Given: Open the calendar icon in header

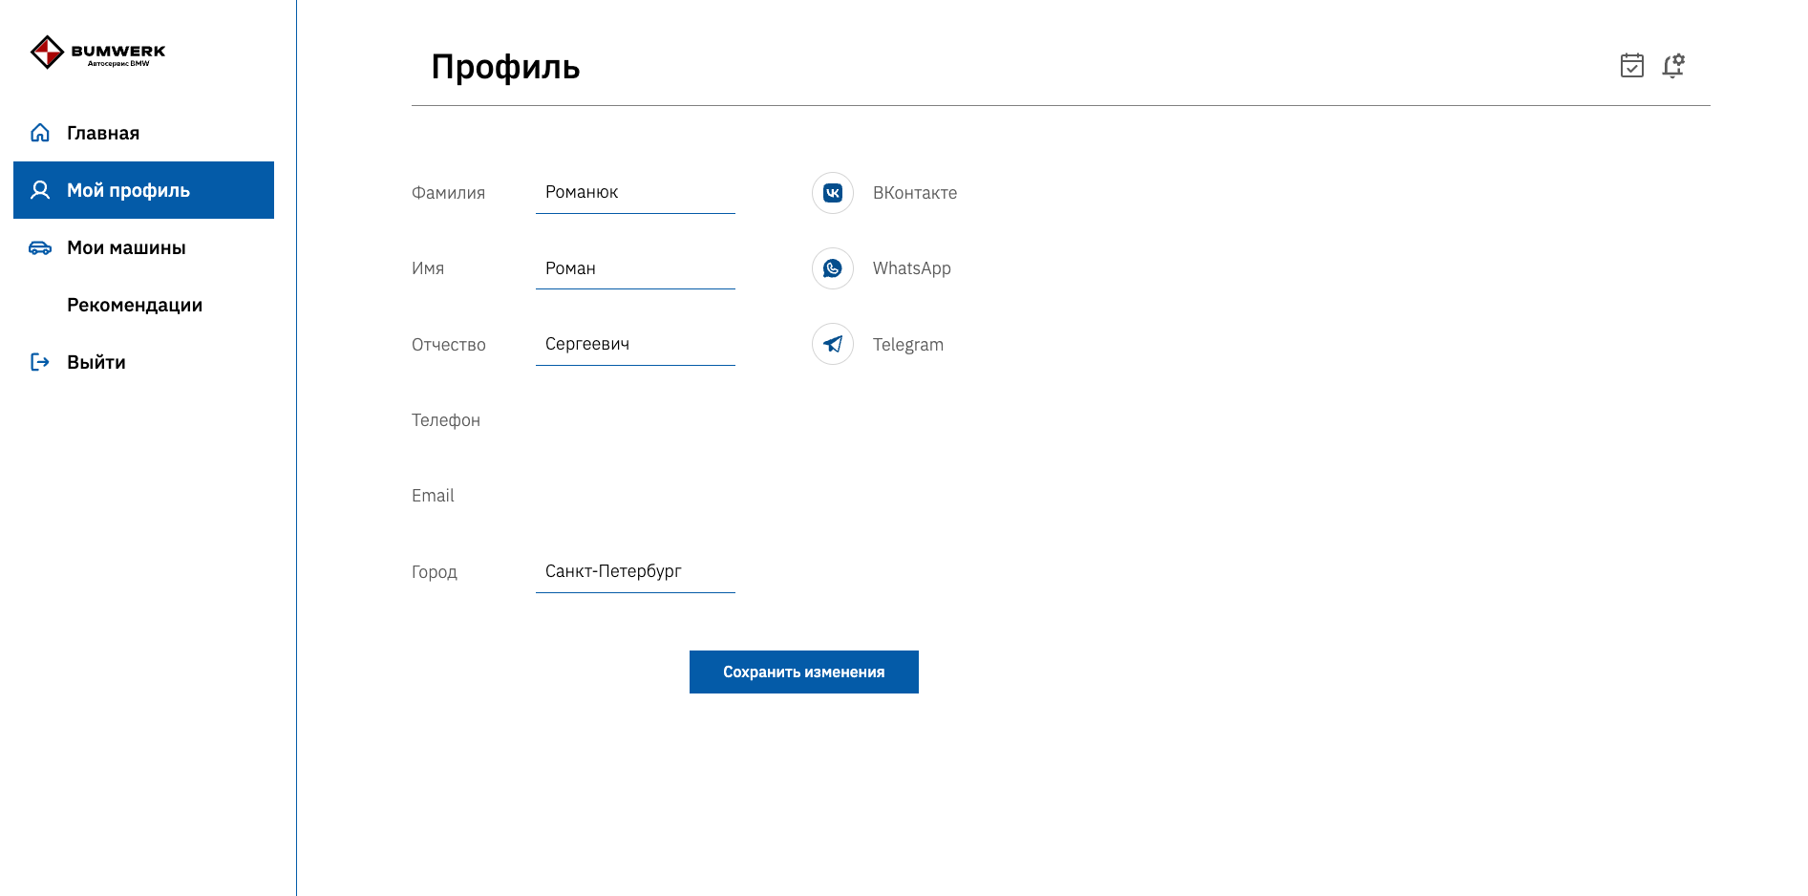Looking at the screenshot, I should click(1632, 66).
